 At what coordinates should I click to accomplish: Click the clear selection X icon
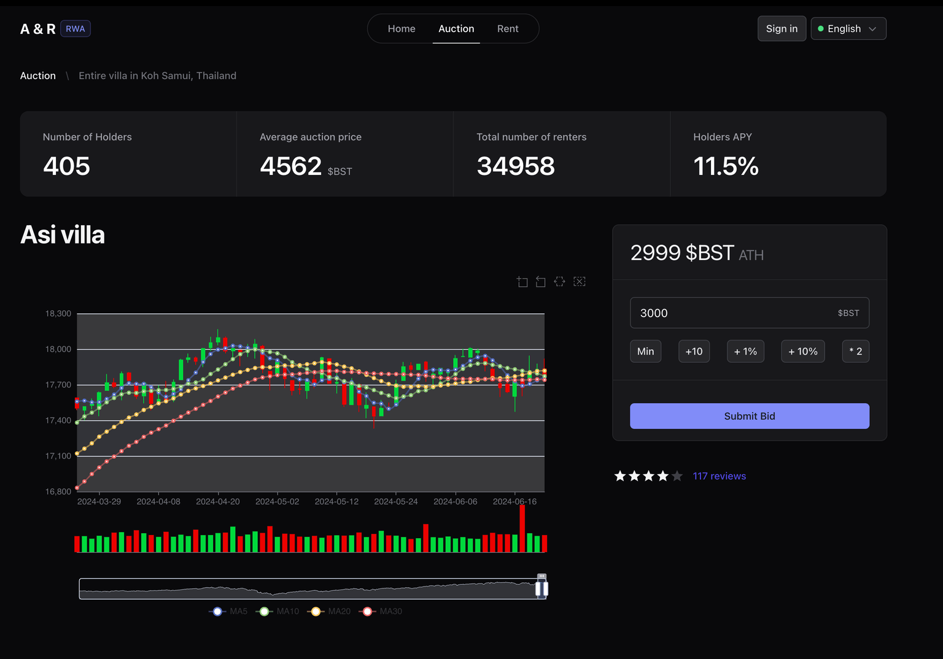click(579, 282)
